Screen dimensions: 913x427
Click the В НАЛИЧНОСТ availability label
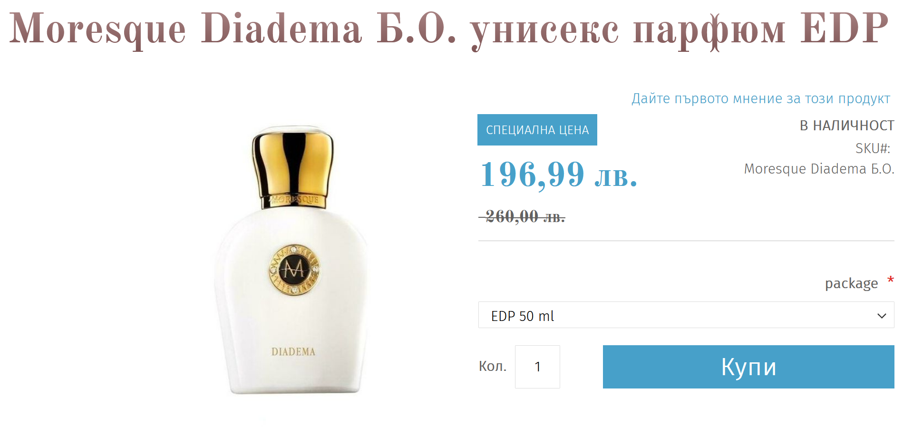point(847,126)
